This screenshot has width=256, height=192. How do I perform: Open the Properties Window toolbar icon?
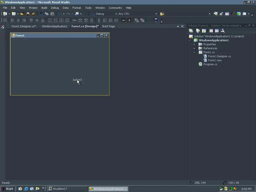221,14
